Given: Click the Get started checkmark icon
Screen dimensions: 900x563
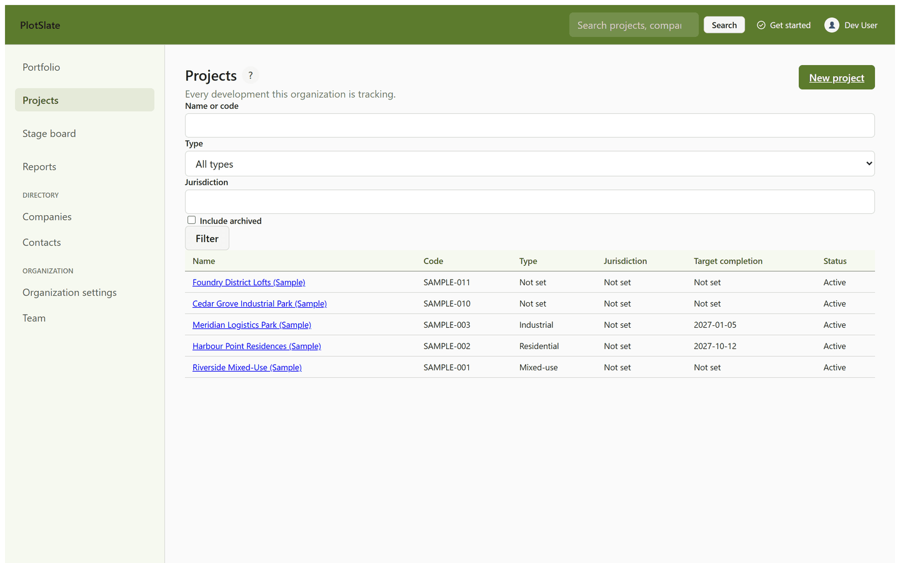Looking at the screenshot, I should pyautogui.click(x=761, y=25).
